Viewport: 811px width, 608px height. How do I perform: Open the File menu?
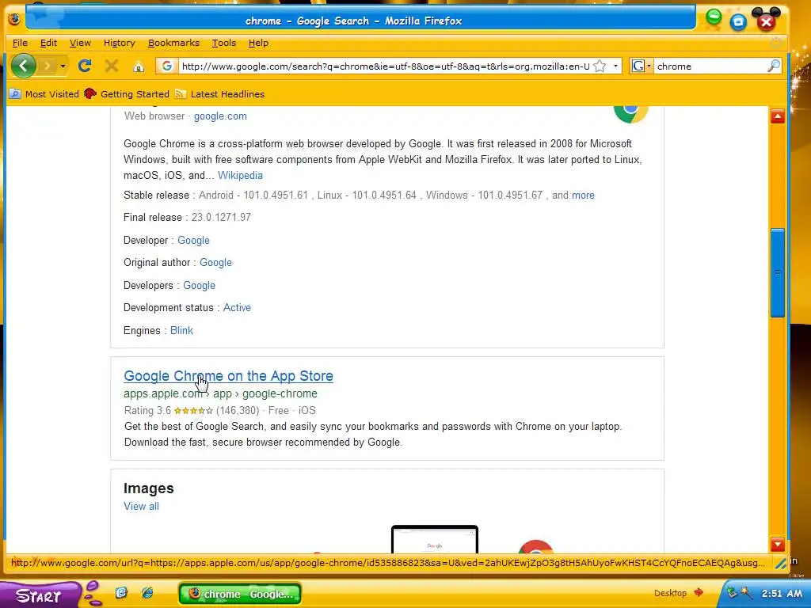pos(20,43)
